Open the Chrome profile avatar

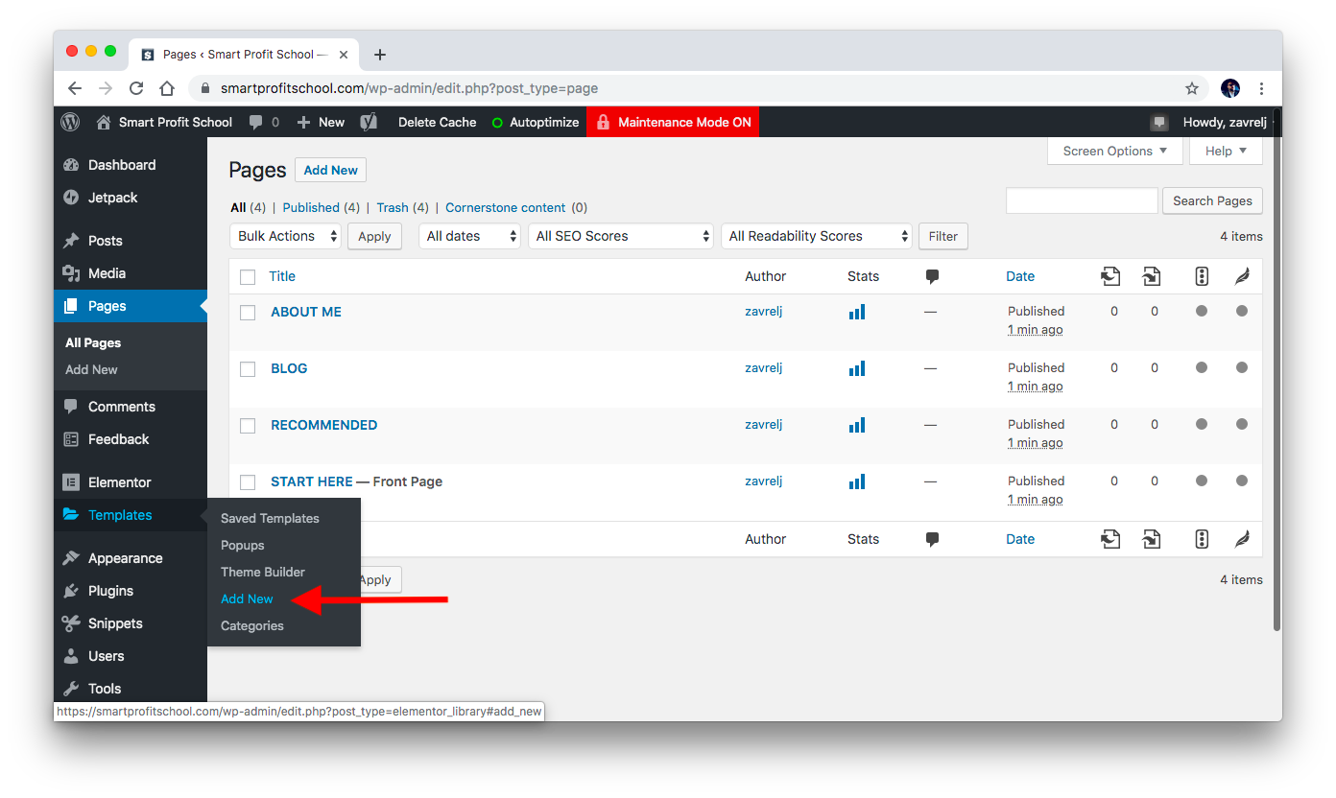click(1230, 88)
